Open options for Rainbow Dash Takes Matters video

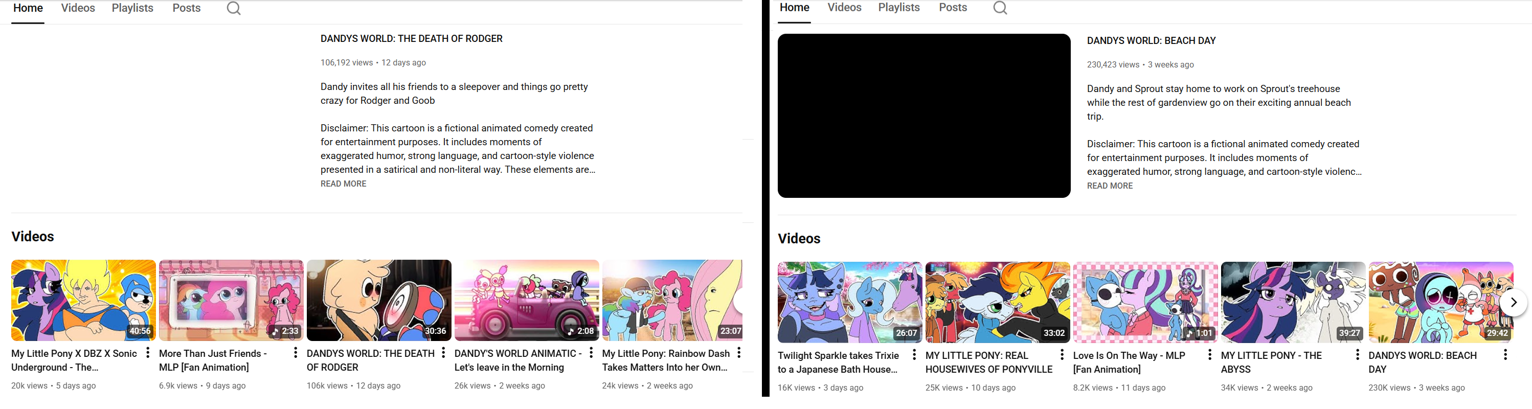coord(738,353)
